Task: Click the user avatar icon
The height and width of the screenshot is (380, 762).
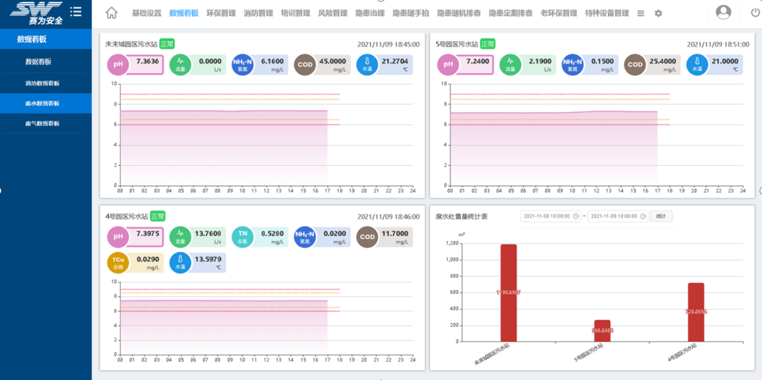Action: point(723,13)
